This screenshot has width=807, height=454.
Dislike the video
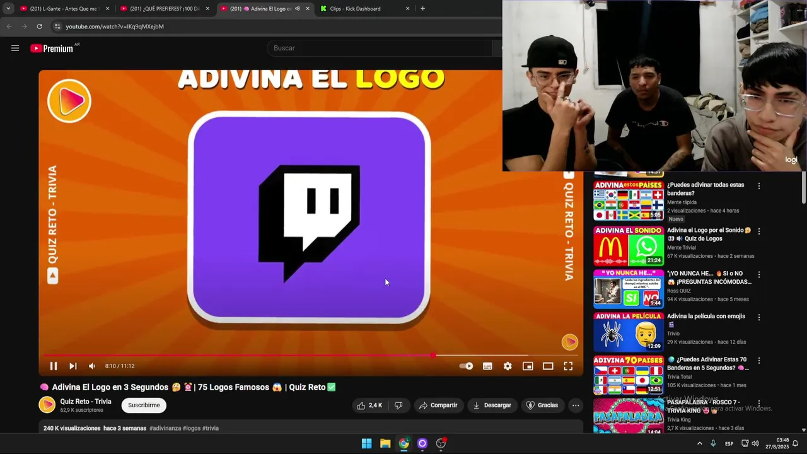[x=398, y=405]
